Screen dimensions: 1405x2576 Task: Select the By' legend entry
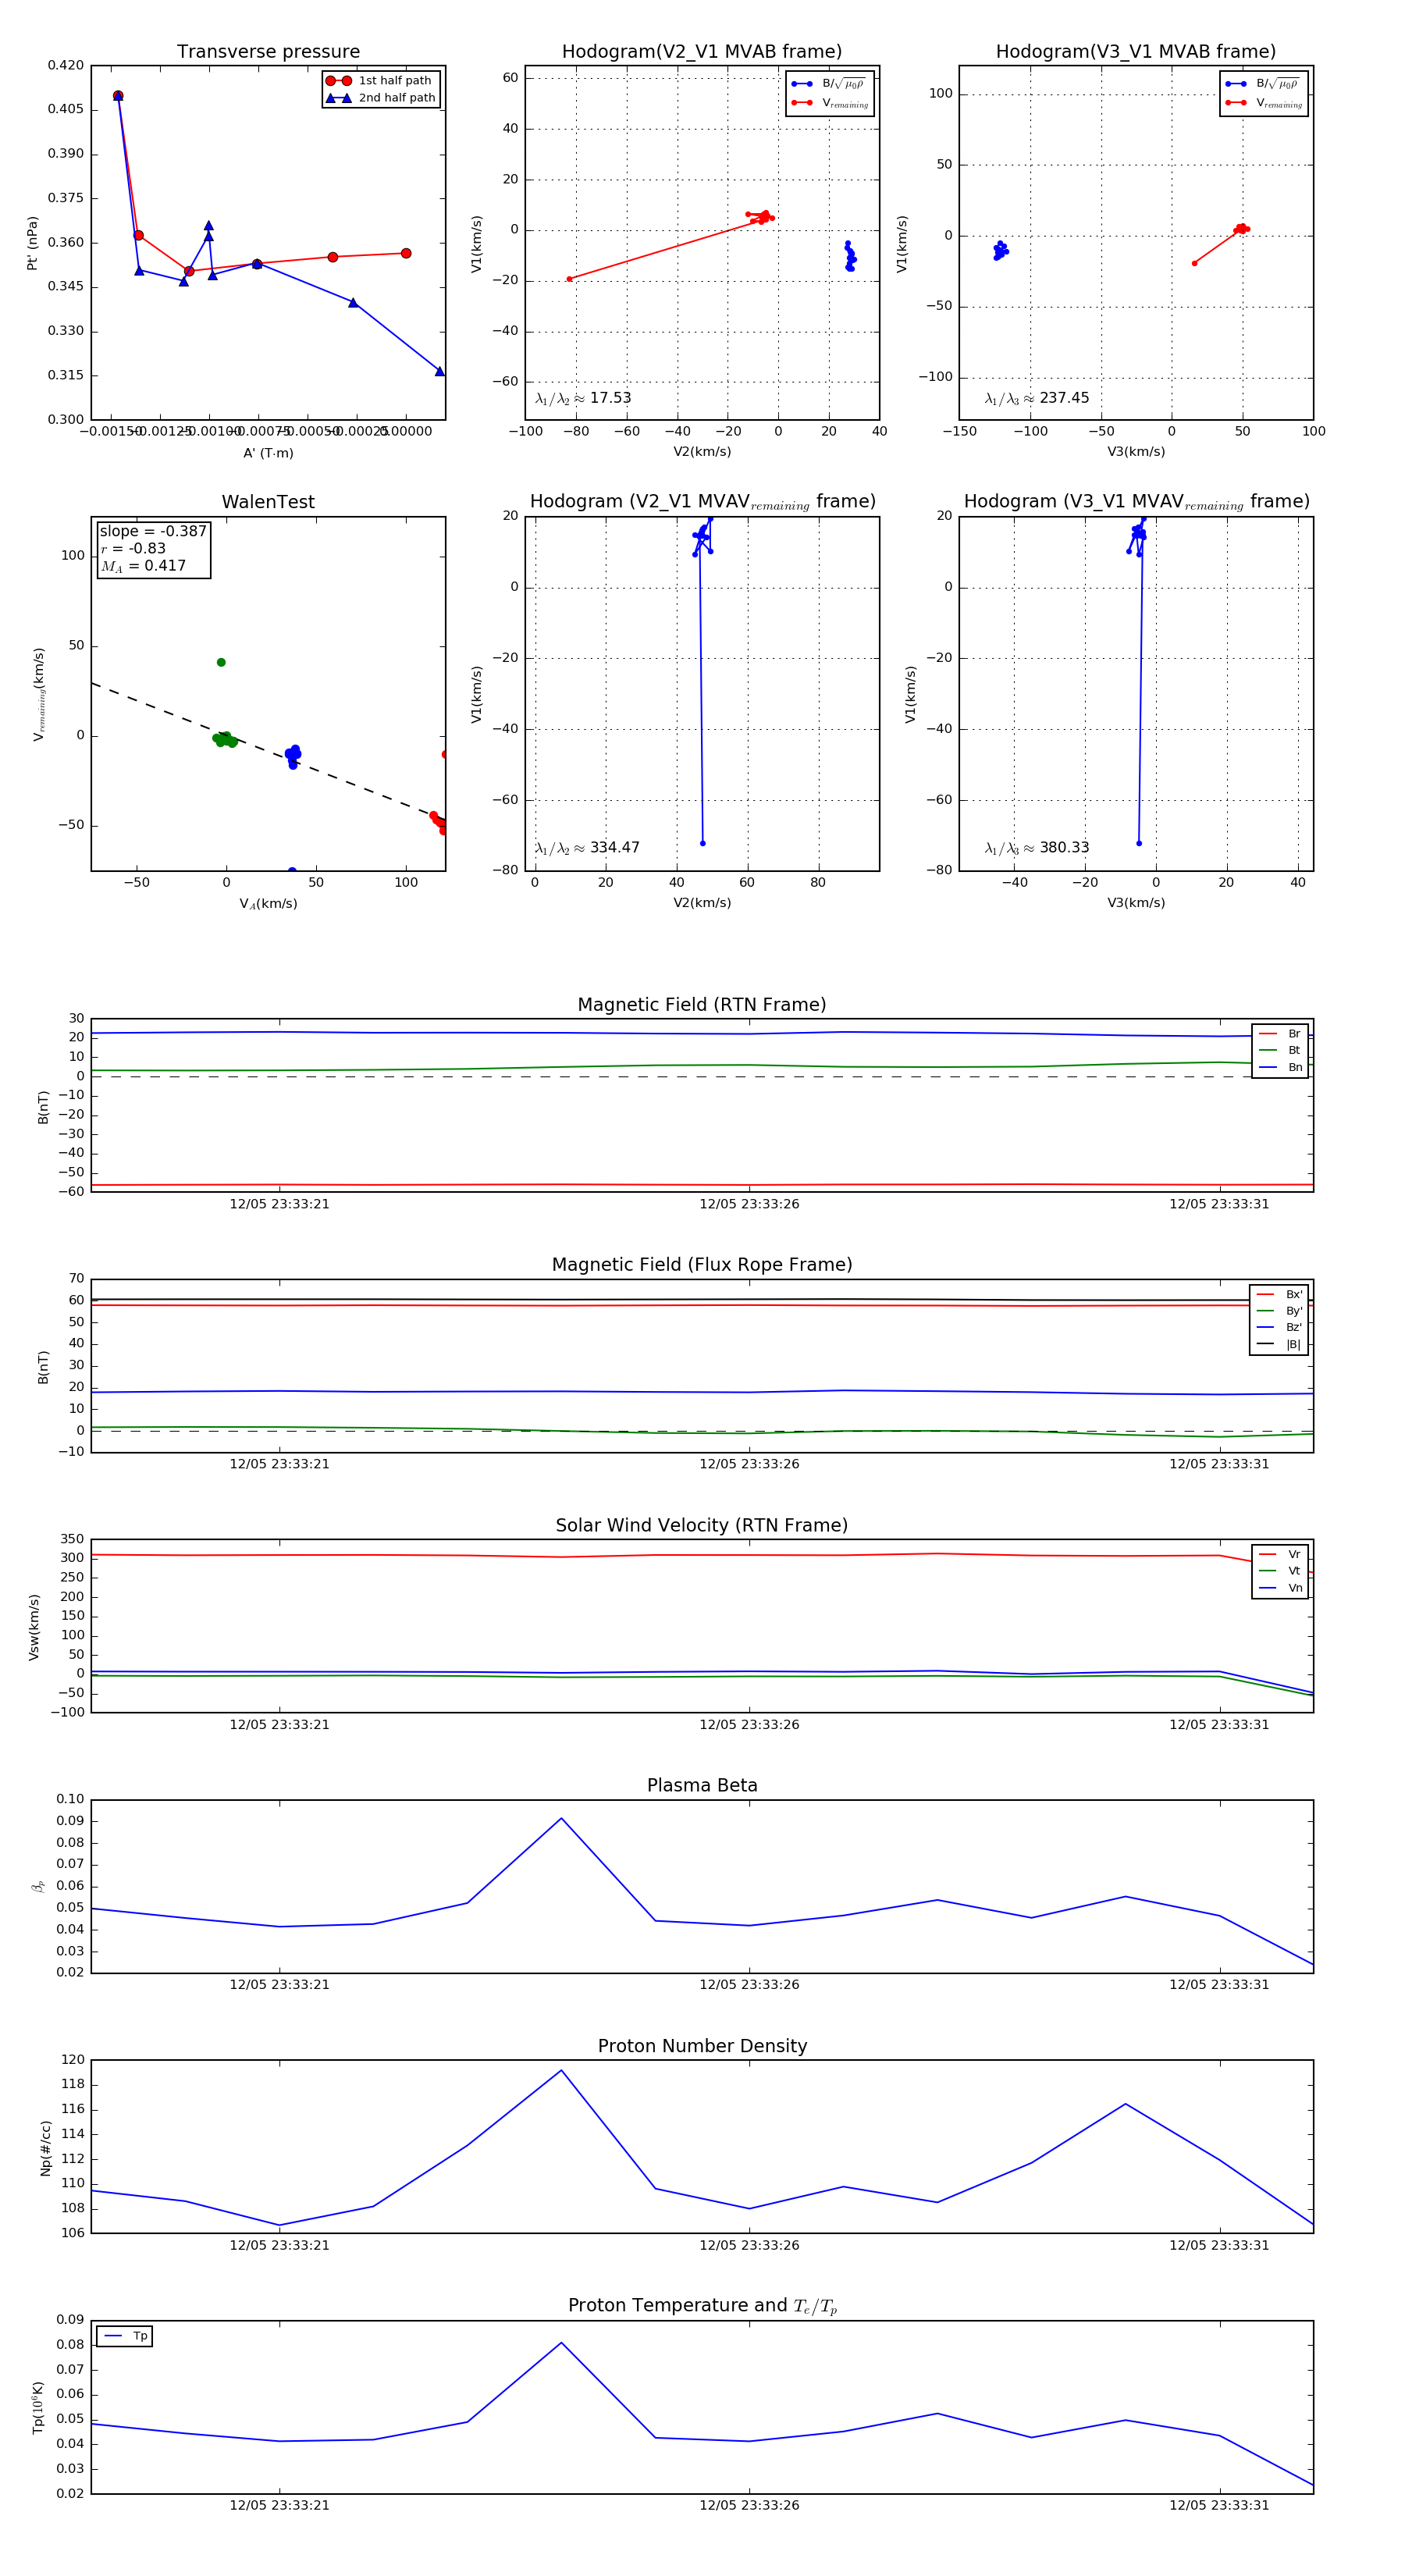pos(1279,1311)
